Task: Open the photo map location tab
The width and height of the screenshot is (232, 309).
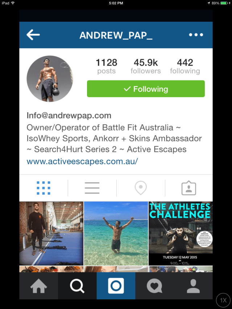Action: click(x=141, y=188)
